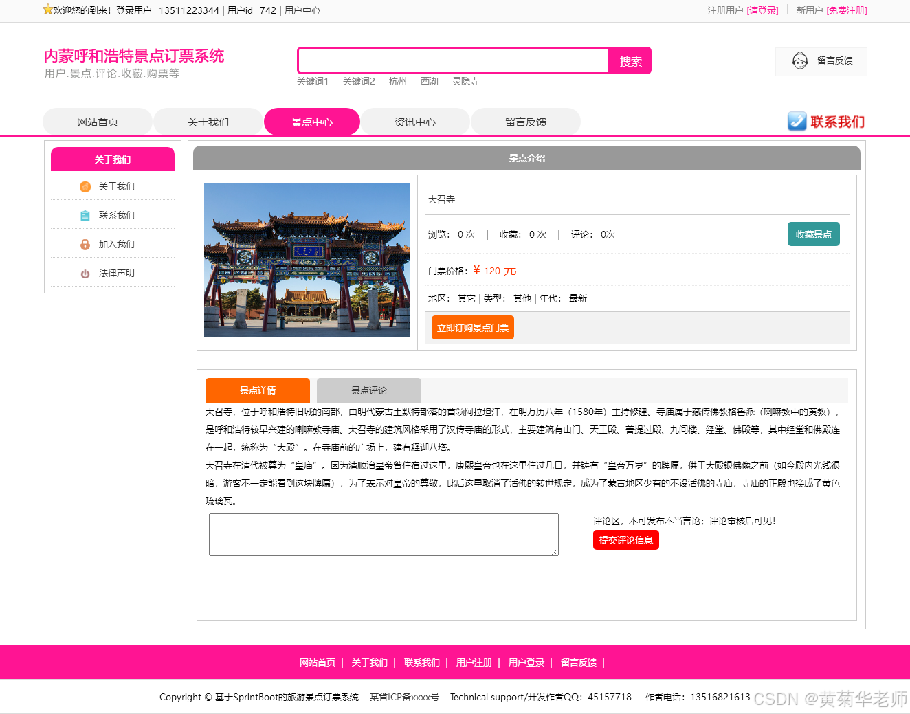Click keyword link 西湖
This screenshot has height=714, width=910.
430,81
